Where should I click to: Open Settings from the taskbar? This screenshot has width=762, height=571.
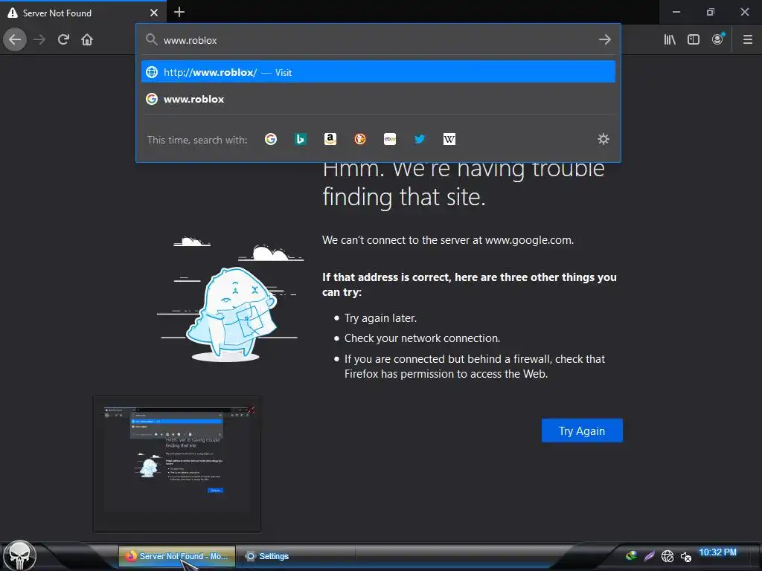[295, 556]
